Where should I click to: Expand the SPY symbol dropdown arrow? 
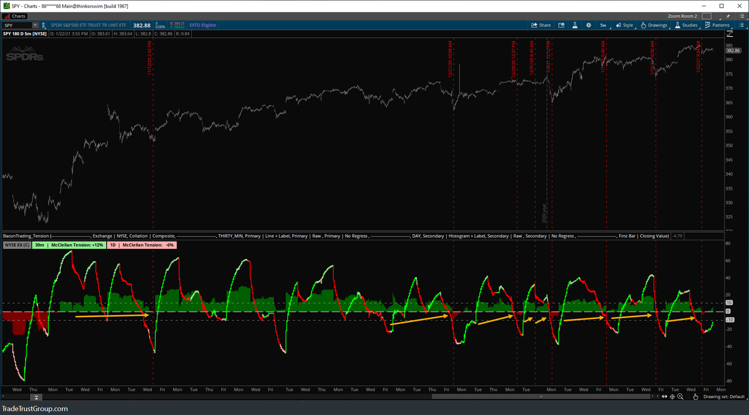coord(35,26)
